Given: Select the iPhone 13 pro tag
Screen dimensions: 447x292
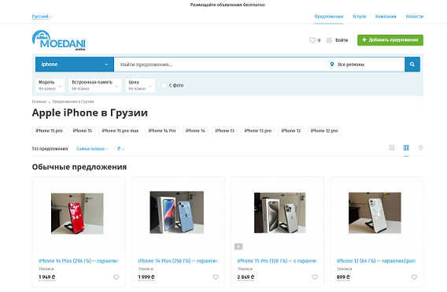Looking at the screenshot, I should (257, 131).
